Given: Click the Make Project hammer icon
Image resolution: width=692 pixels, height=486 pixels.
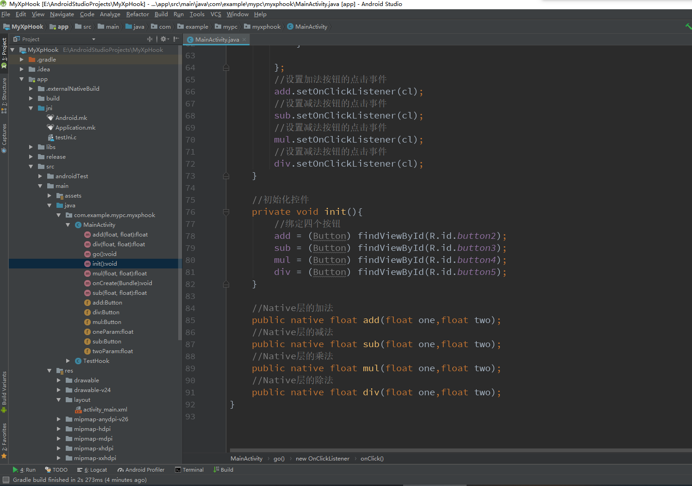Looking at the screenshot, I should pos(688,26).
